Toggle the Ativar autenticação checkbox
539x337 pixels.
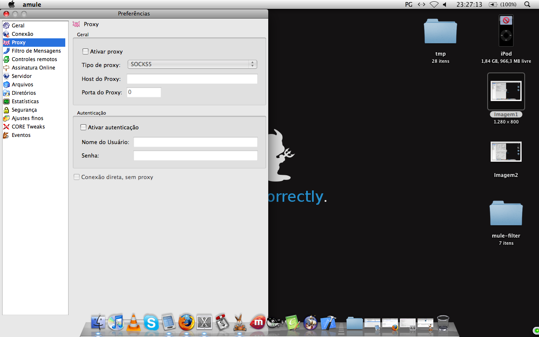pyautogui.click(x=83, y=128)
